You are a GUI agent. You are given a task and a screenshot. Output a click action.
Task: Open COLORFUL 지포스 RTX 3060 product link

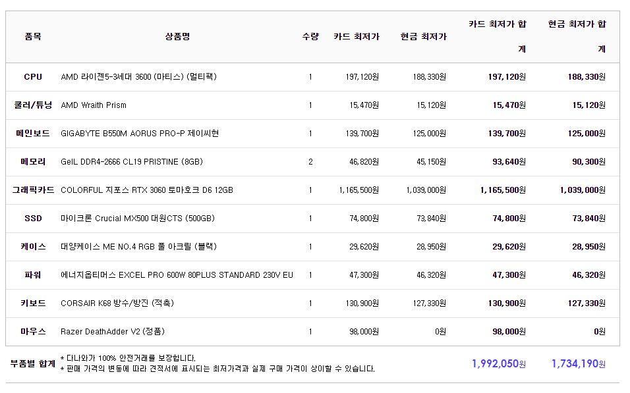click(x=147, y=190)
